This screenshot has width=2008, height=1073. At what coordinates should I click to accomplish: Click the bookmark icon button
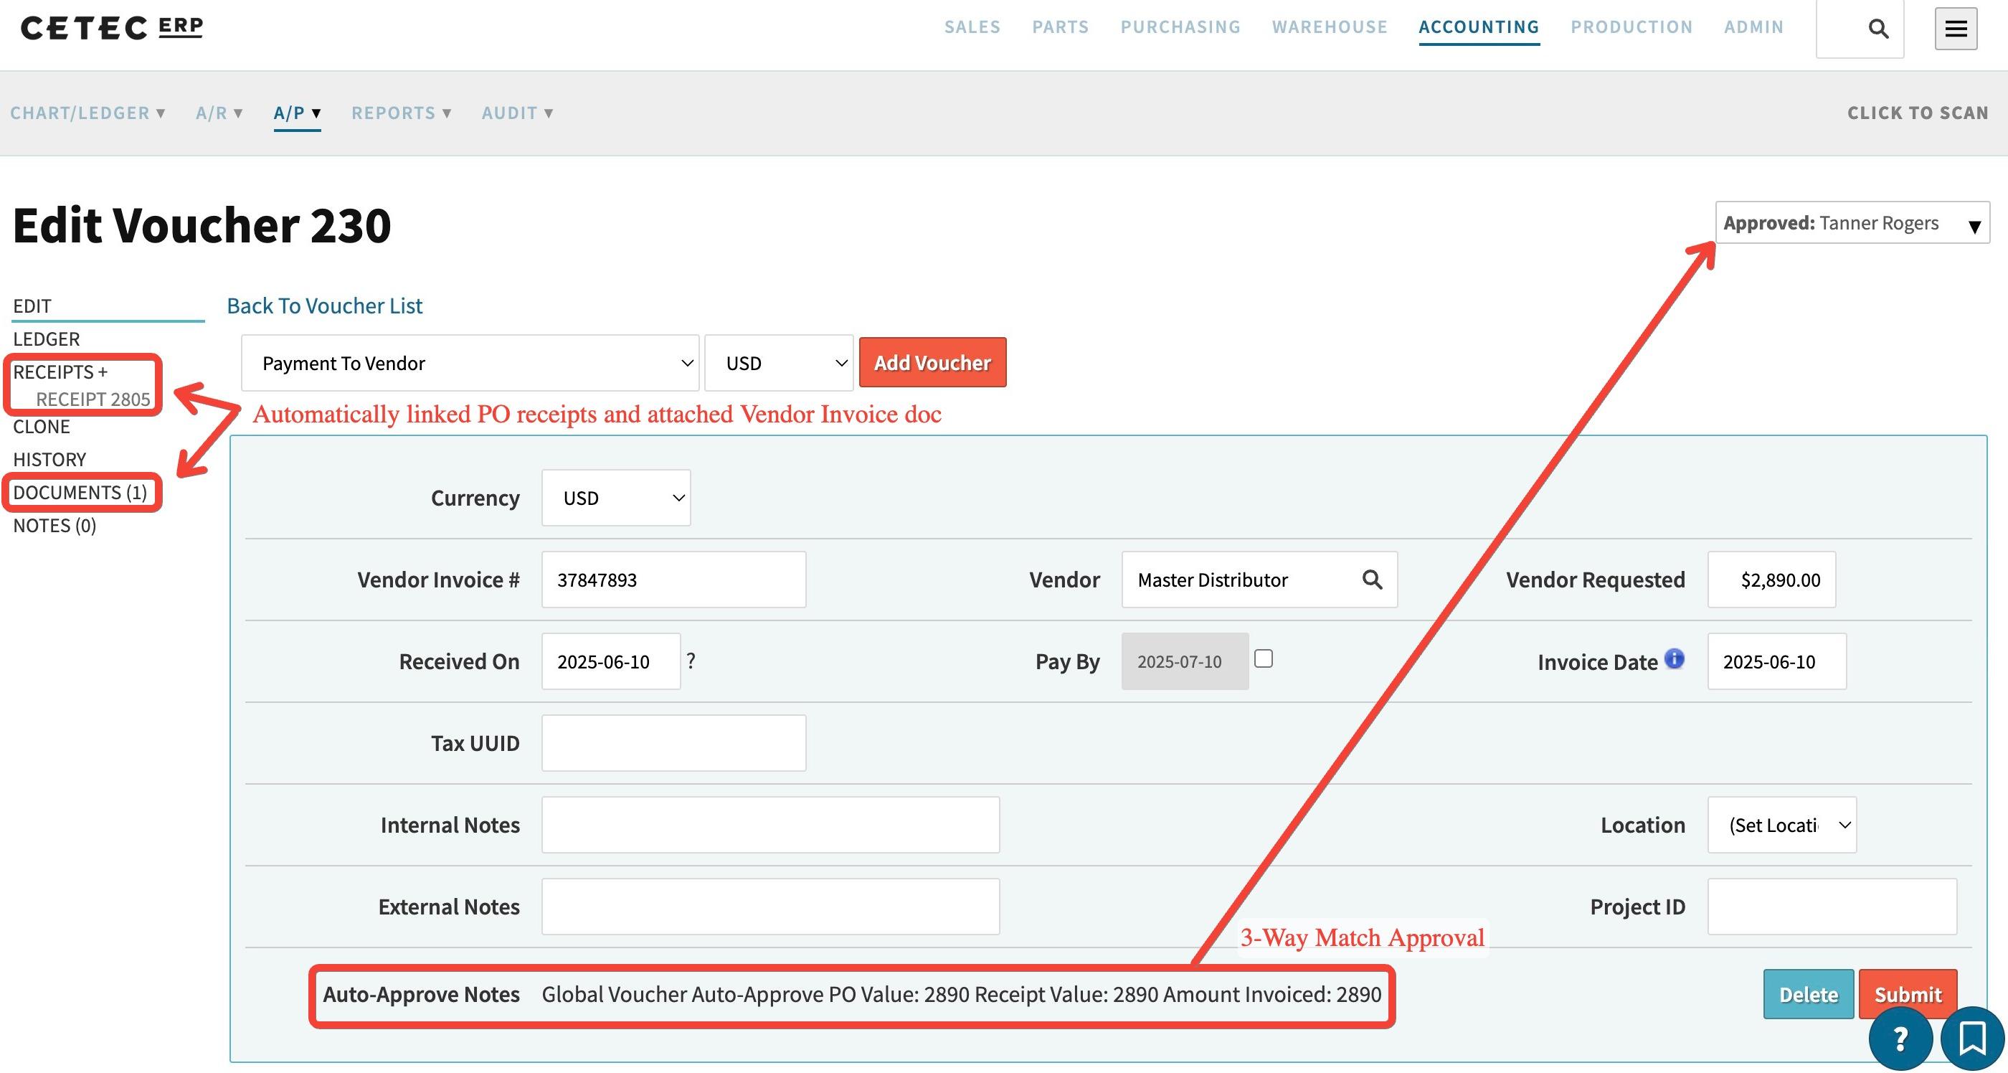pyautogui.click(x=1972, y=1038)
